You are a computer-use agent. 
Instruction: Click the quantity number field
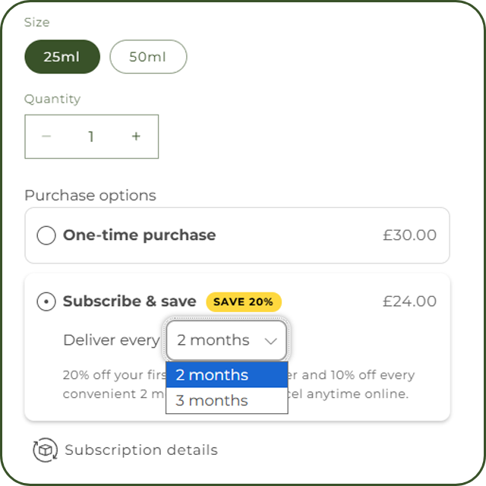pyautogui.click(x=91, y=137)
